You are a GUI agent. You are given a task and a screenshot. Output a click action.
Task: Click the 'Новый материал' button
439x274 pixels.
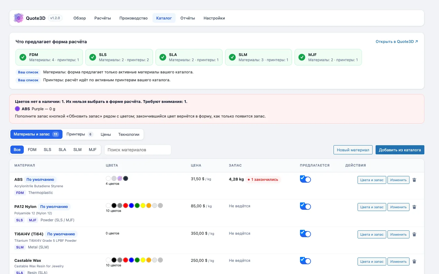pyautogui.click(x=353, y=150)
